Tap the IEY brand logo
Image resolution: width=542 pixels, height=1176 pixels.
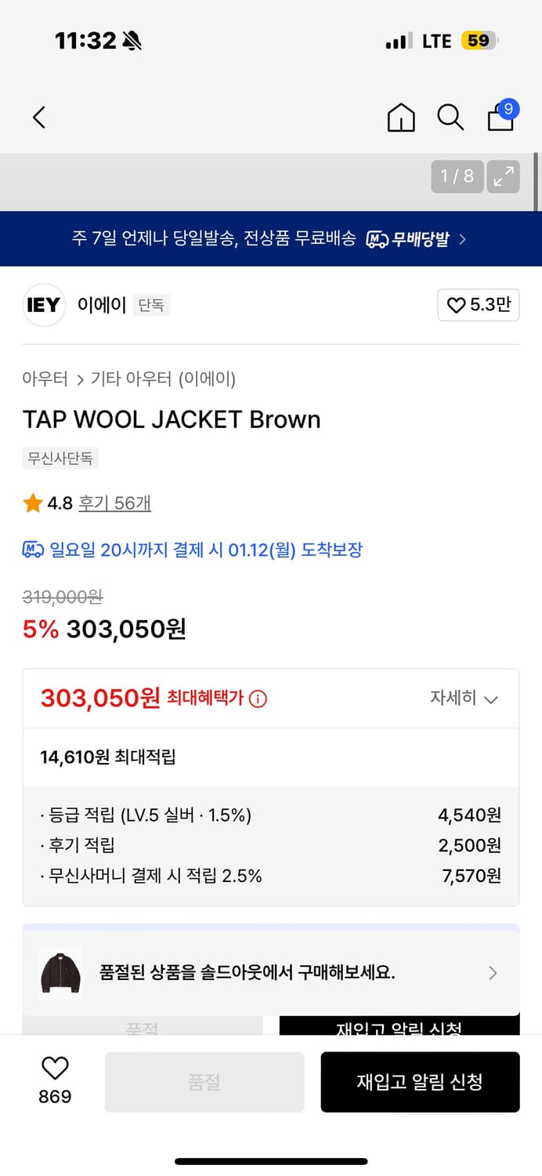coord(43,305)
